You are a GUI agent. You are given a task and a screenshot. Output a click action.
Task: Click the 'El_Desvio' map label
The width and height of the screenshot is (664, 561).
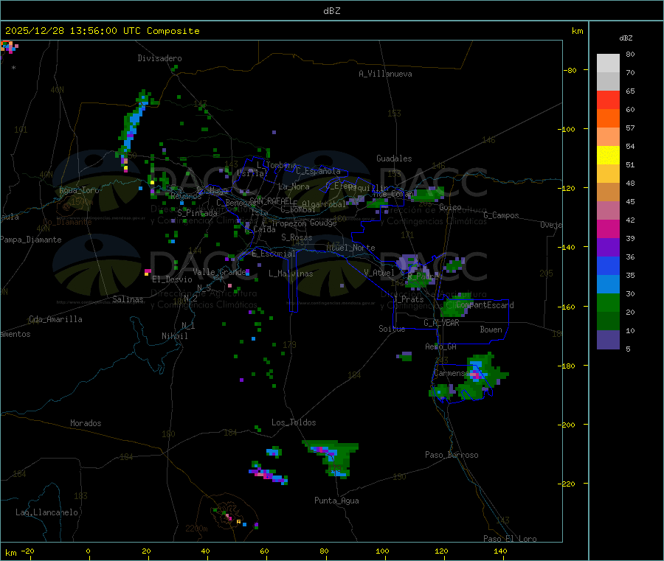coord(172,279)
